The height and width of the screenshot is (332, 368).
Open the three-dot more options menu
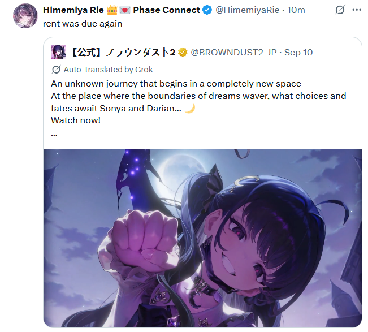[x=357, y=10]
